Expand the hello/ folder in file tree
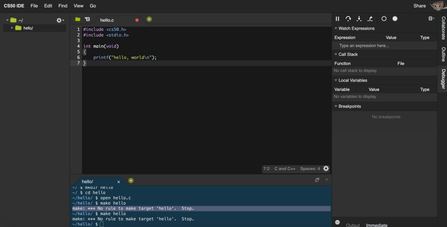Screen dimensions: 447x227 [12, 28]
